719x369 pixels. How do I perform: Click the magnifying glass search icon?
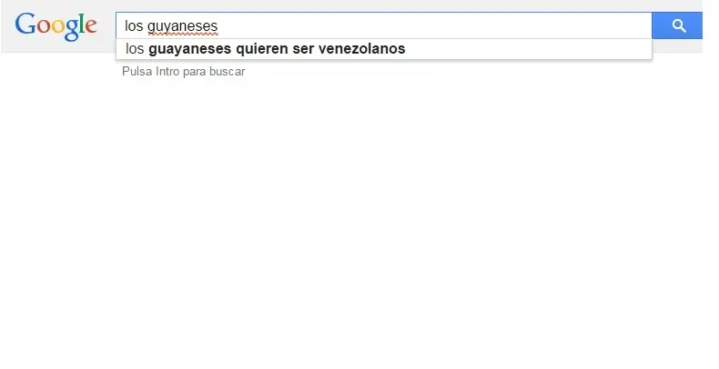[x=679, y=26]
